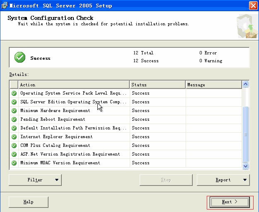Click the green check icon beside COM Plus Catalog
Screen dimensions: 259x212
point(14,146)
